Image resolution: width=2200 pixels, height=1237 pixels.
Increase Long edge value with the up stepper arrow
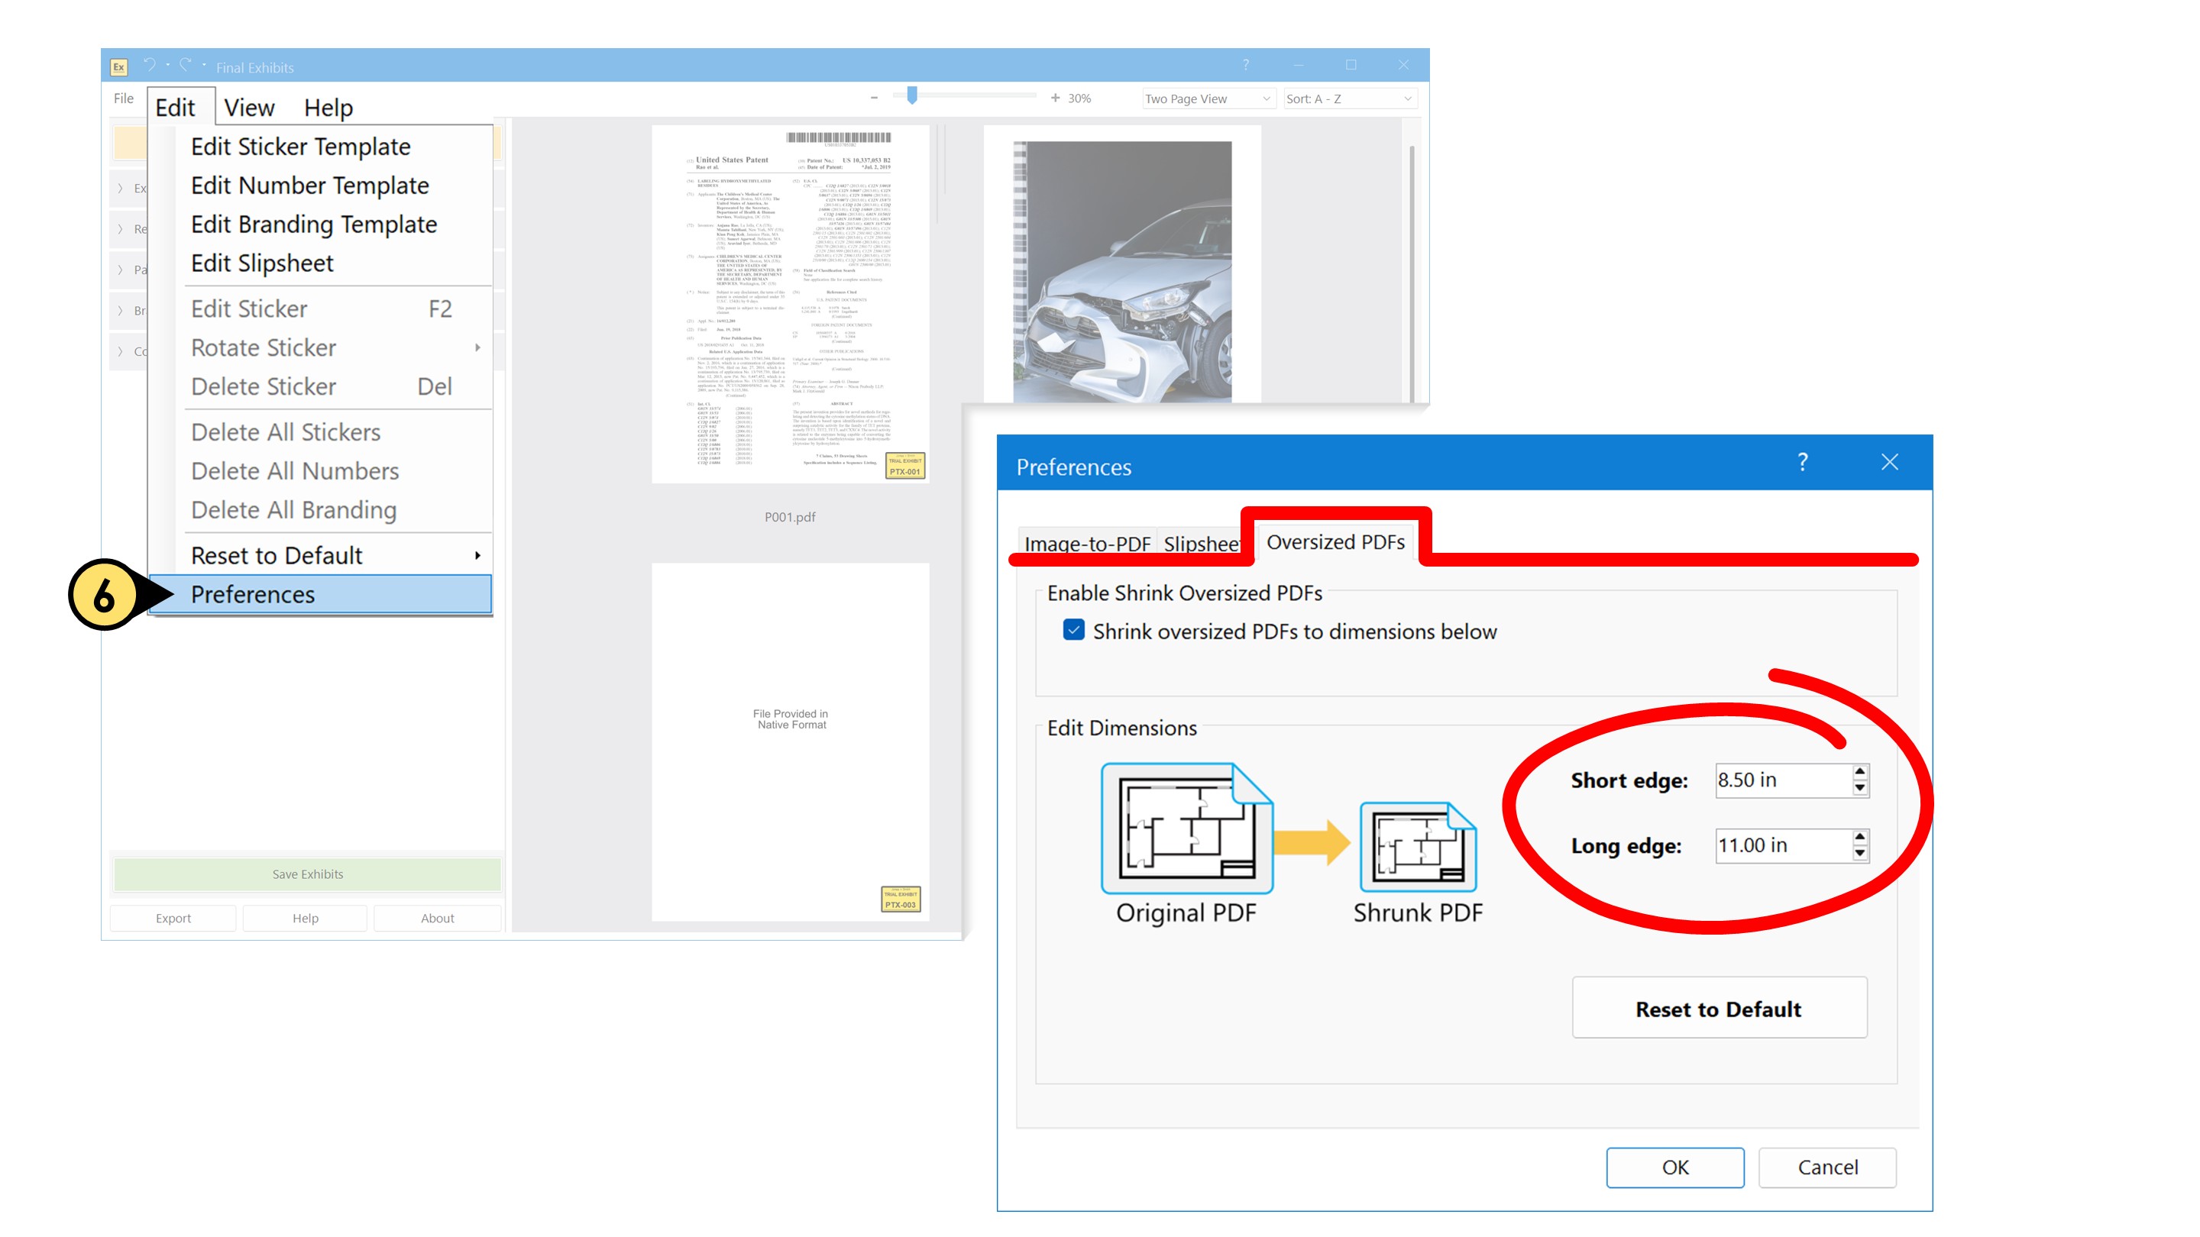1862,838
